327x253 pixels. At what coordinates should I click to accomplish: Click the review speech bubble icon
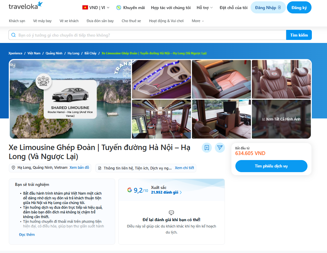[171, 213]
